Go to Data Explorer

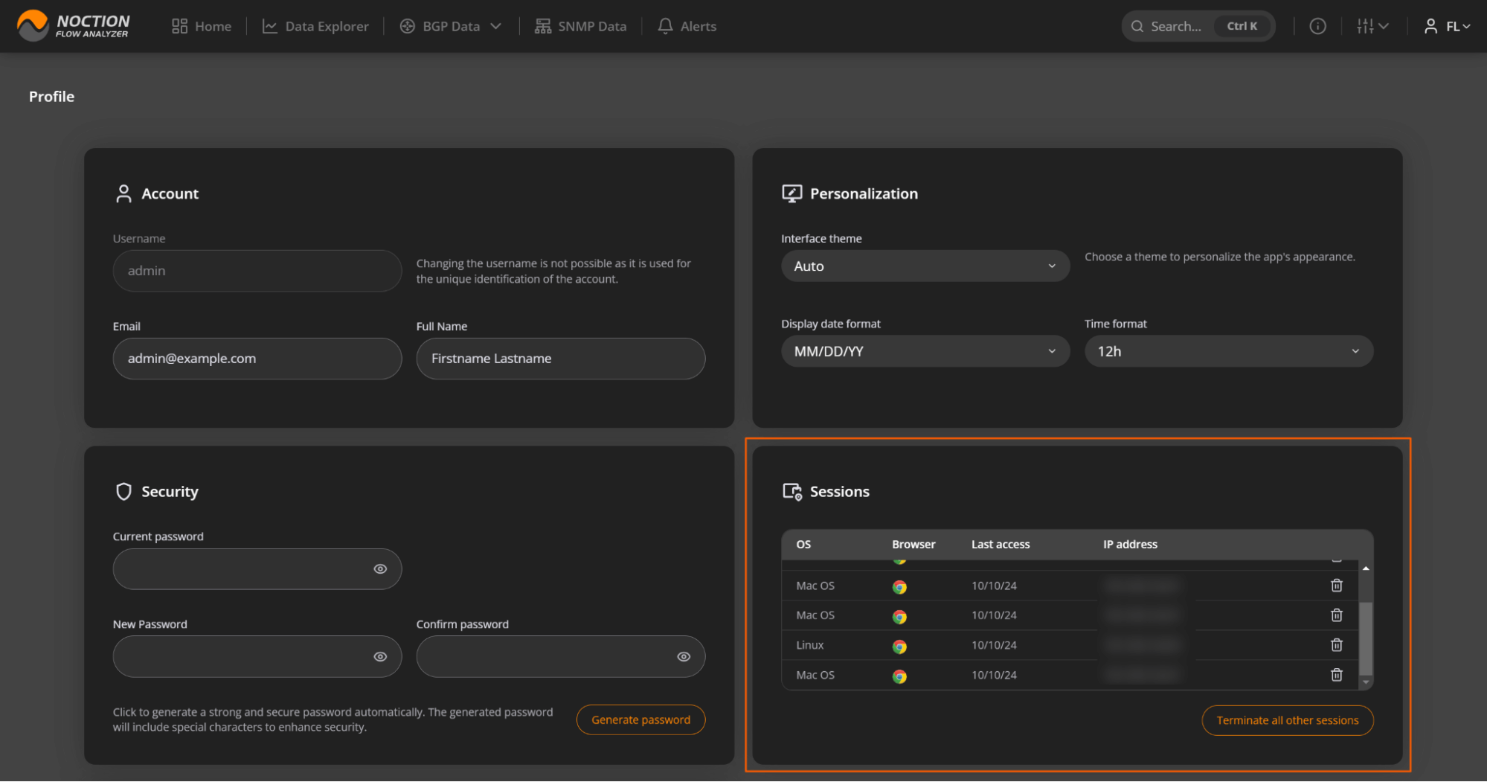[x=315, y=26]
